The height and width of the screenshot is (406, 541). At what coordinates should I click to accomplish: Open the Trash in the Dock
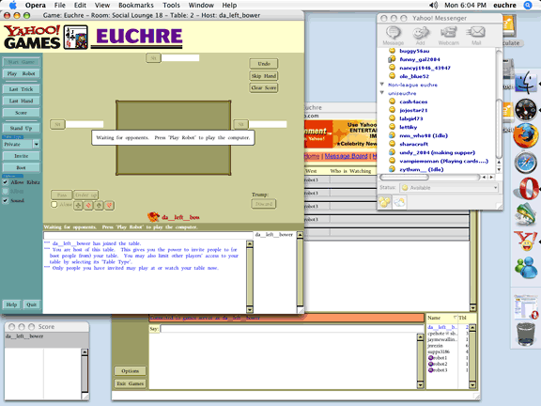click(526, 334)
